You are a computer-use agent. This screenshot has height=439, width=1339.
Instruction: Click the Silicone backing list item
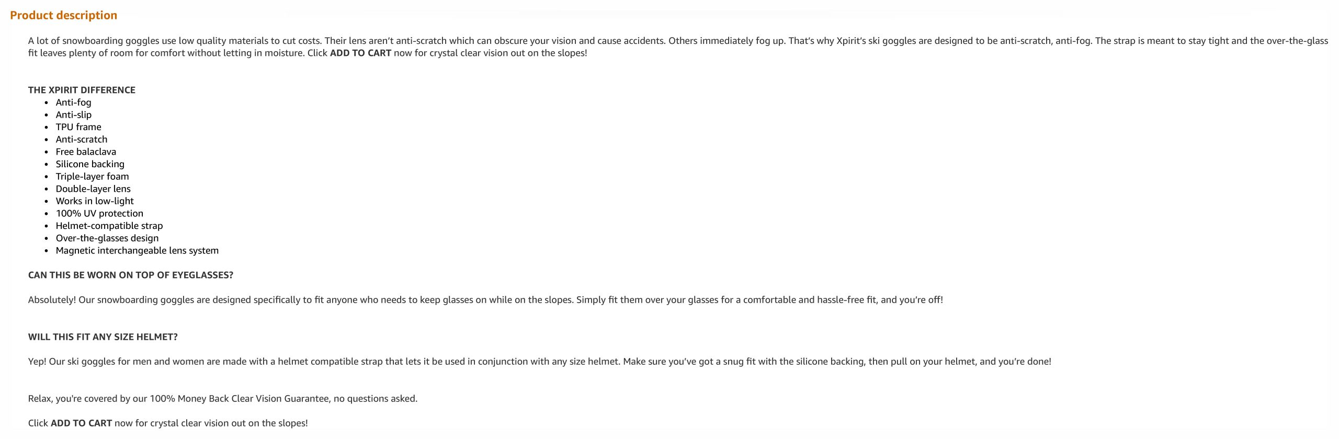coord(90,164)
